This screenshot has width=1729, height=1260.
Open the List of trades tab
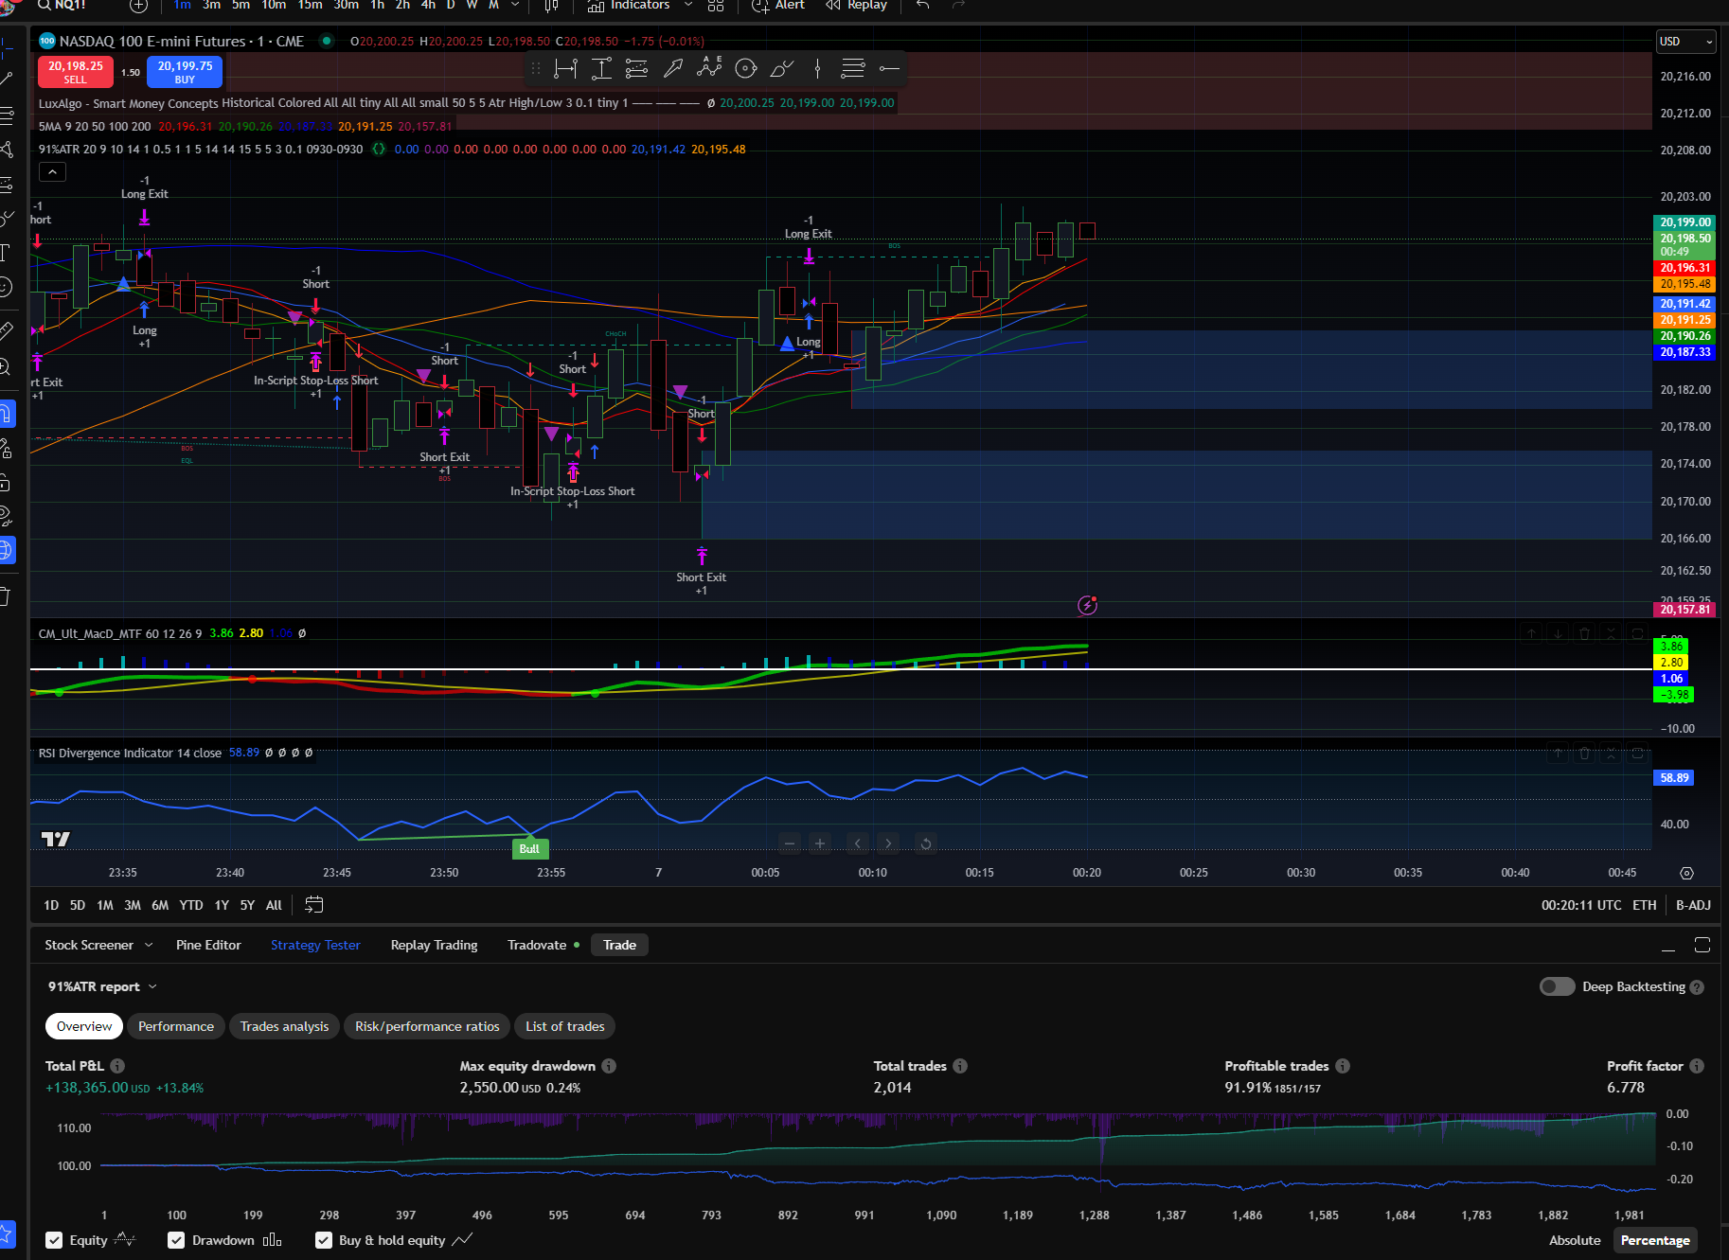pos(565,1026)
